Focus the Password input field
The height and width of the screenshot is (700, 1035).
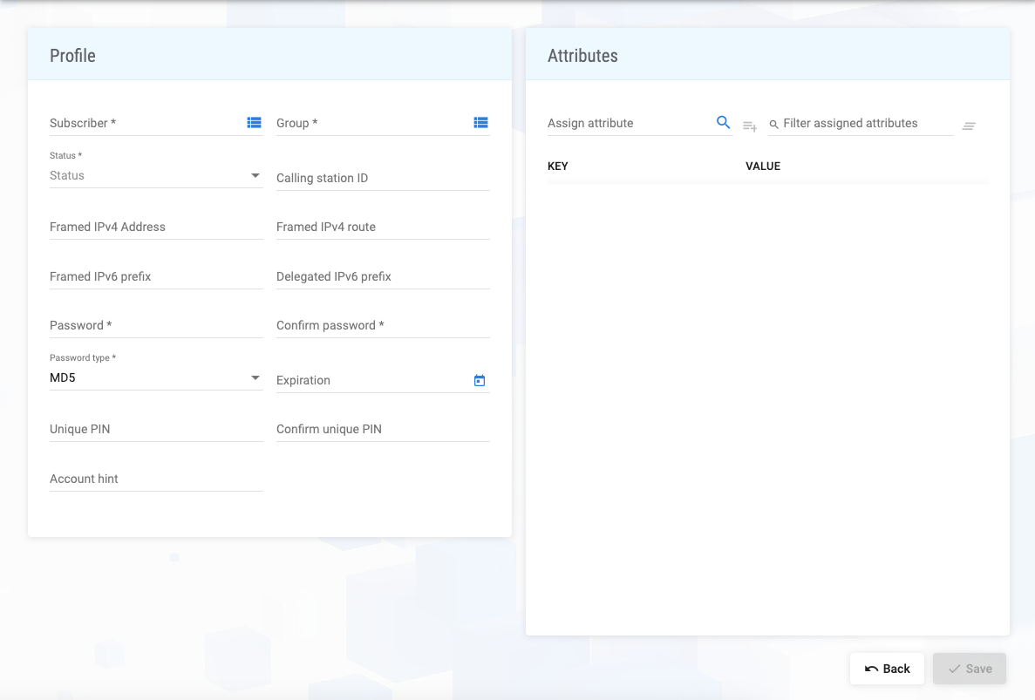click(156, 325)
